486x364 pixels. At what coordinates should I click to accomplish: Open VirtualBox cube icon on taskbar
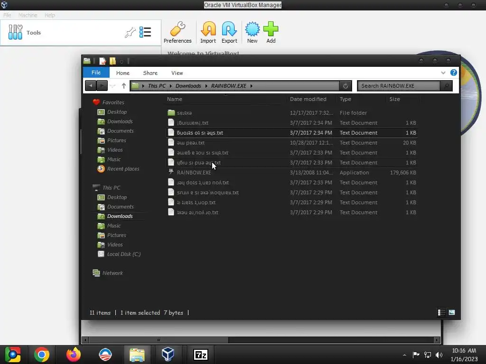tap(168, 355)
